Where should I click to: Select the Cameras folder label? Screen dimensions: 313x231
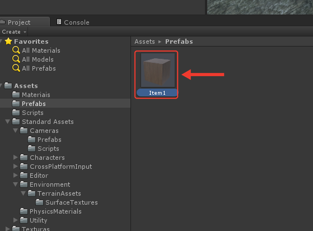[x=44, y=131]
